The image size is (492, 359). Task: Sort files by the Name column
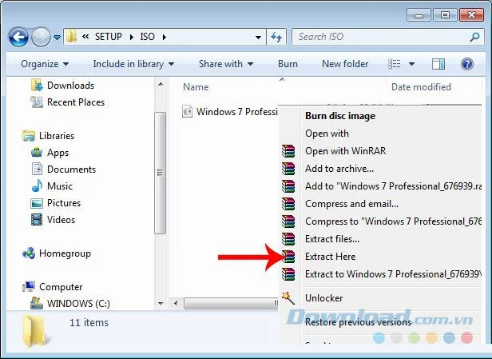(196, 87)
